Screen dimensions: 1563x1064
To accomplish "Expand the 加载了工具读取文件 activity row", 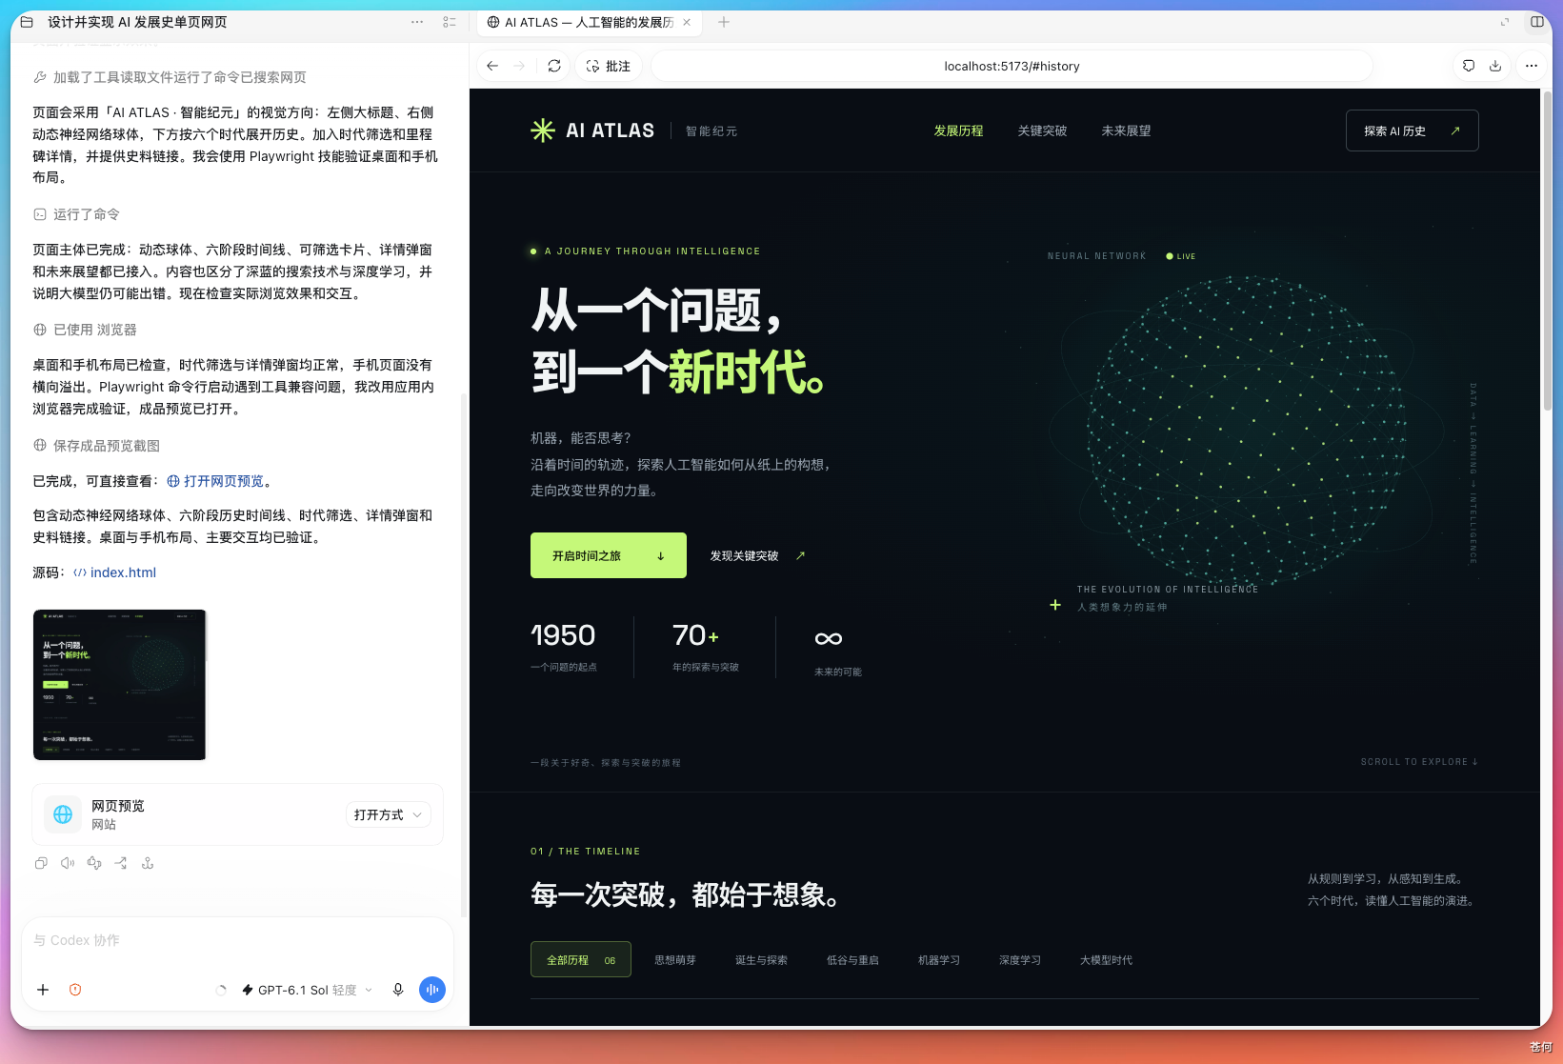I will click(170, 77).
